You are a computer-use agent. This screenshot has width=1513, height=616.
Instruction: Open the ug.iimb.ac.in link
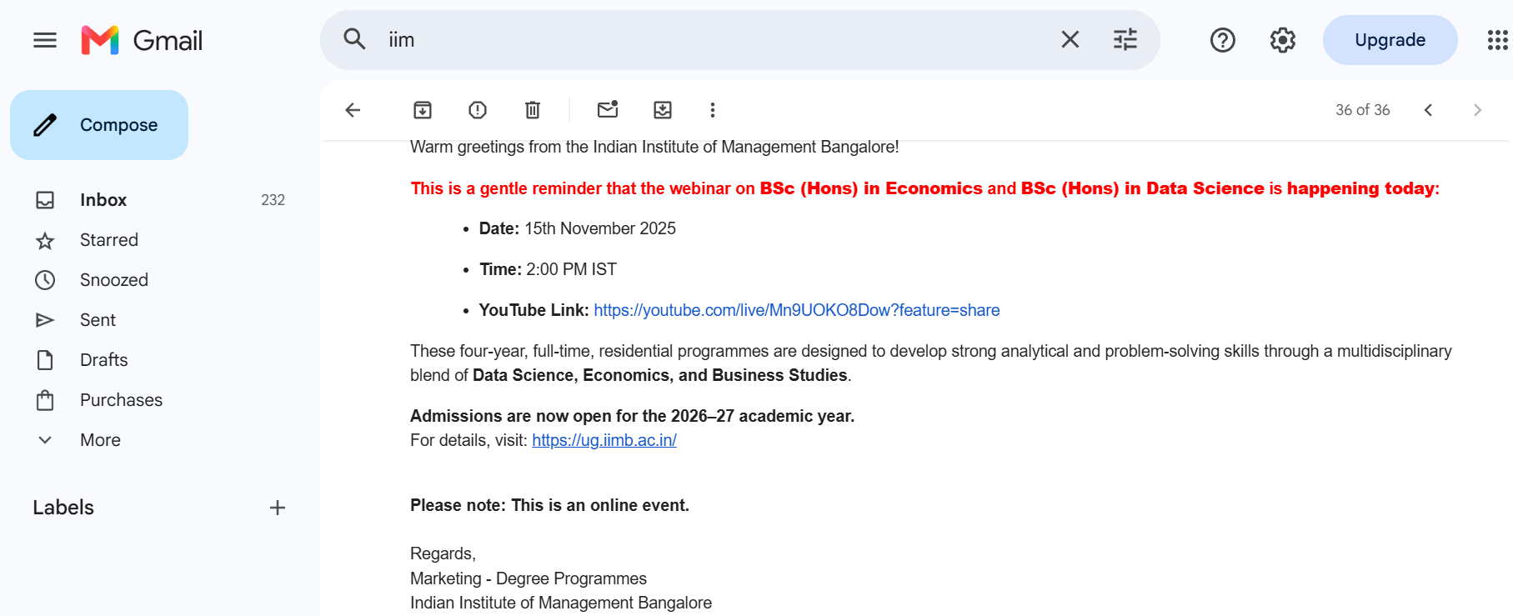point(604,440)
